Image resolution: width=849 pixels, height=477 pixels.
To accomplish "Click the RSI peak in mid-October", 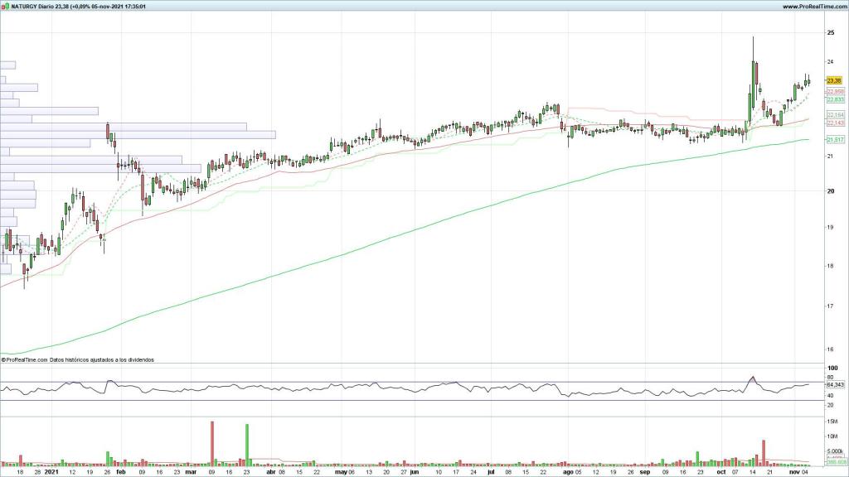I will point(752,378).
